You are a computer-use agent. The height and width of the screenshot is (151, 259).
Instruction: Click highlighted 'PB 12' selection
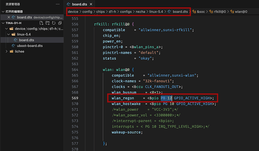pyautogui.click(x=166, y=98)
